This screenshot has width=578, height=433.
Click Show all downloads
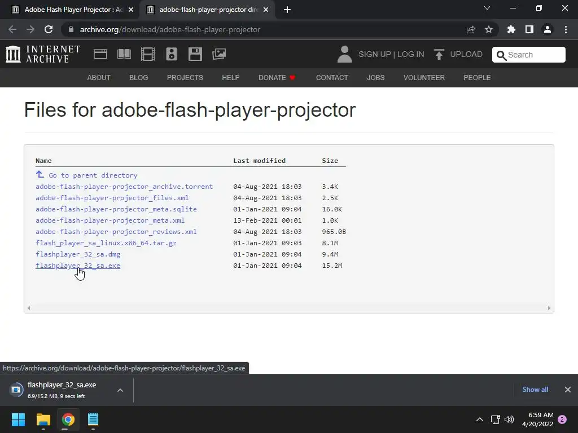pos(535,390)
